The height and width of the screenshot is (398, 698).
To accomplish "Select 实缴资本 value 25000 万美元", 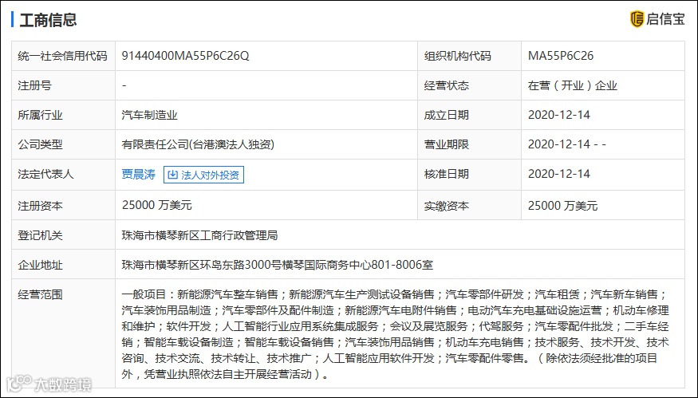I will coord(562,206).
